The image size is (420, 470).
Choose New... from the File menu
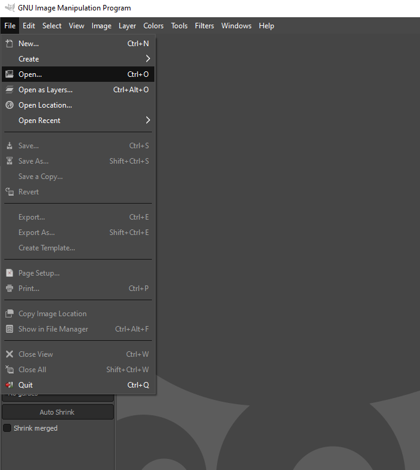78,44
